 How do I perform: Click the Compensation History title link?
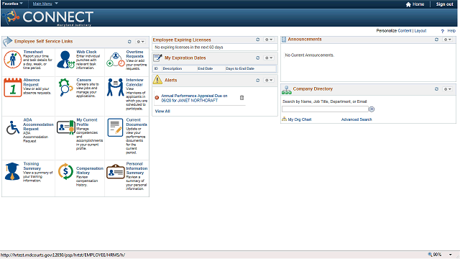(90, 171)
